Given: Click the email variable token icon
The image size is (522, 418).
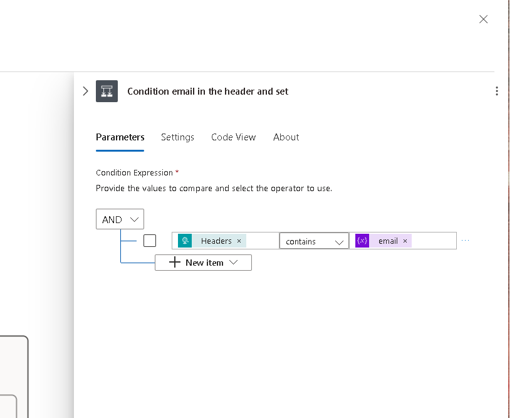Looking at the screenshot, I should coord(362,241).
